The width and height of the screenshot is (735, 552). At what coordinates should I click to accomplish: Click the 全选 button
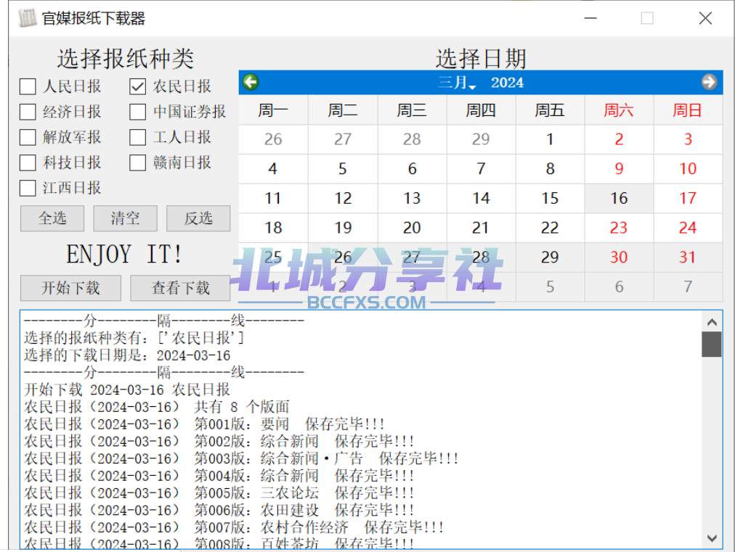coord(52,218)
